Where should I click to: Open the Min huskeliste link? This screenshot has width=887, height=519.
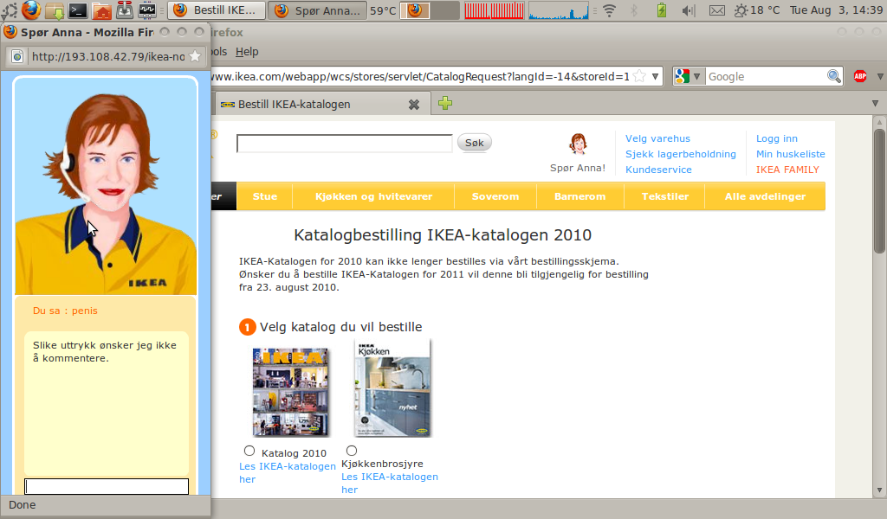[790, 154]
